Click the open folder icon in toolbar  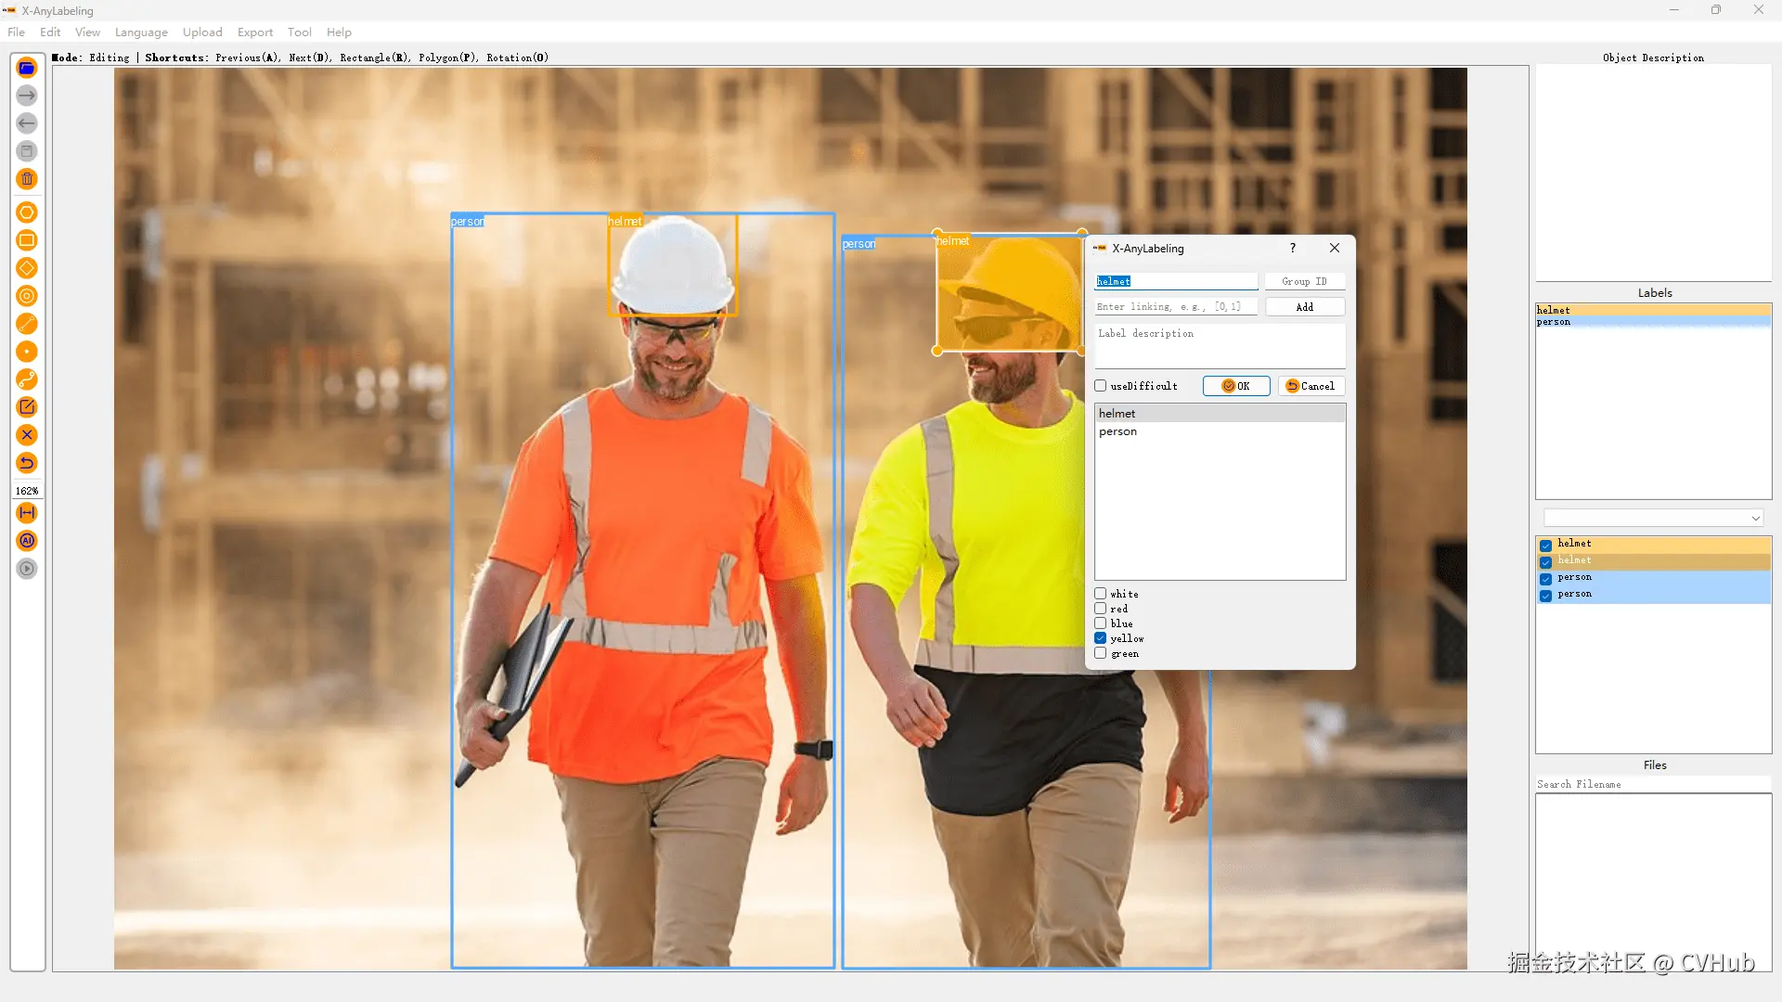[27, 68]
